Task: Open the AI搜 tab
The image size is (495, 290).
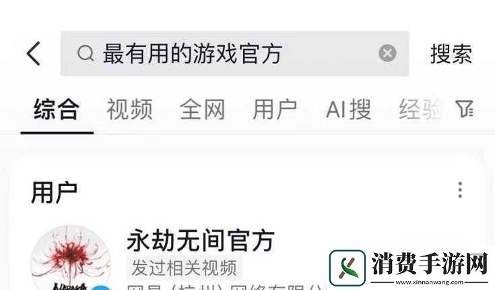Action: tap(349, 109)
